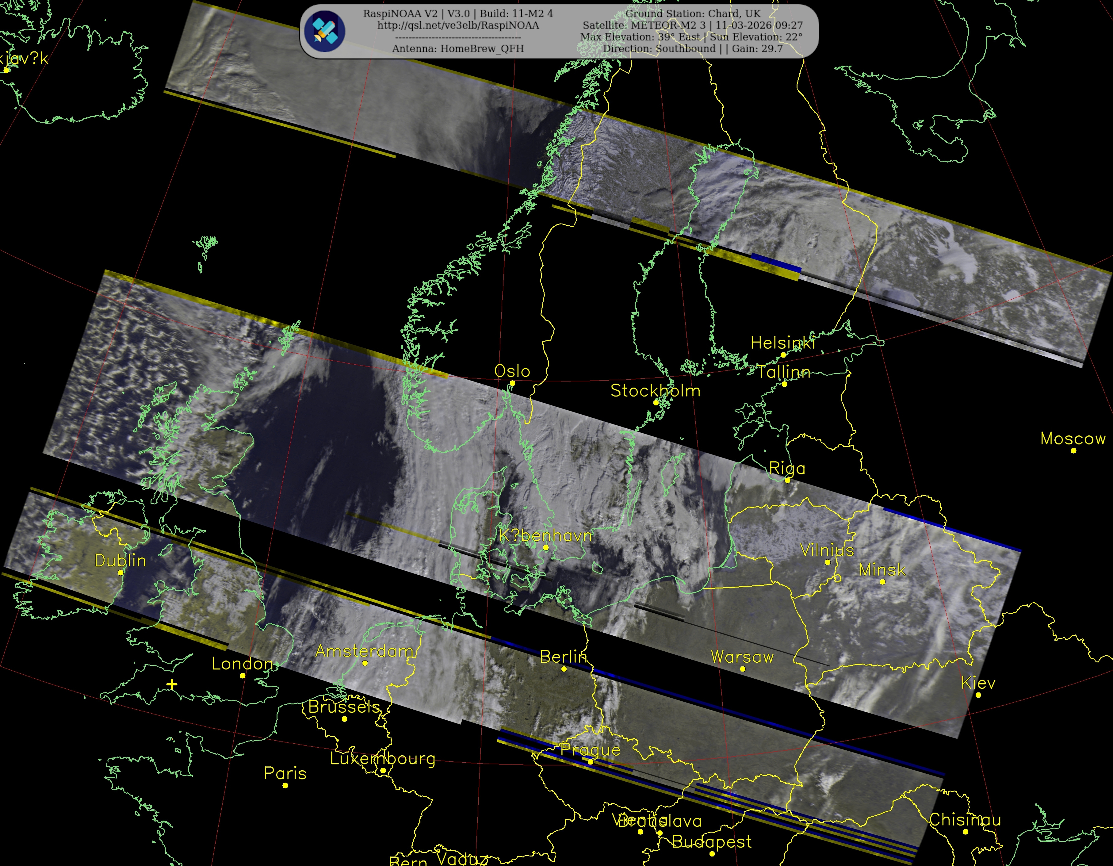Click the Berlin city label
This screenshot has width=1113, height=866.
pos(563,657)
